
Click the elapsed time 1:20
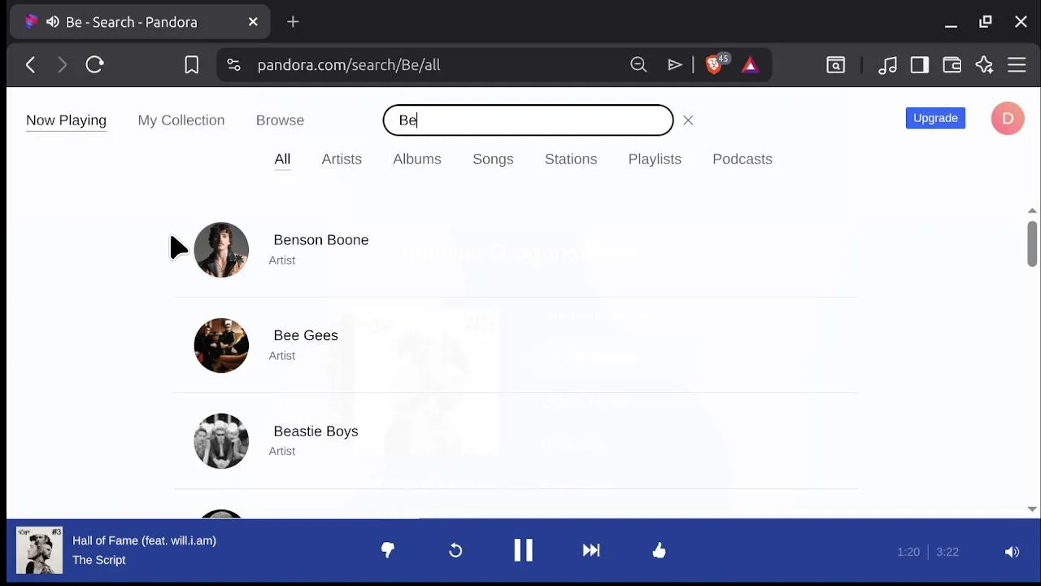908,552
